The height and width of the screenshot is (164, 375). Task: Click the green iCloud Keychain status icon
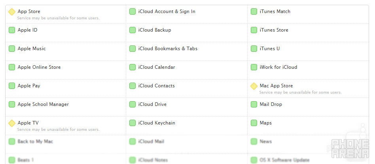[x=133, y=123]
